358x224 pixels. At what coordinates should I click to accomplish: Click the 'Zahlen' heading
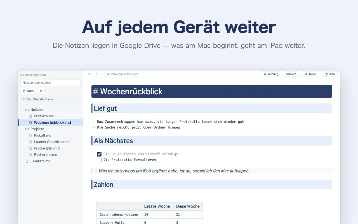click(x=212, y=185)
